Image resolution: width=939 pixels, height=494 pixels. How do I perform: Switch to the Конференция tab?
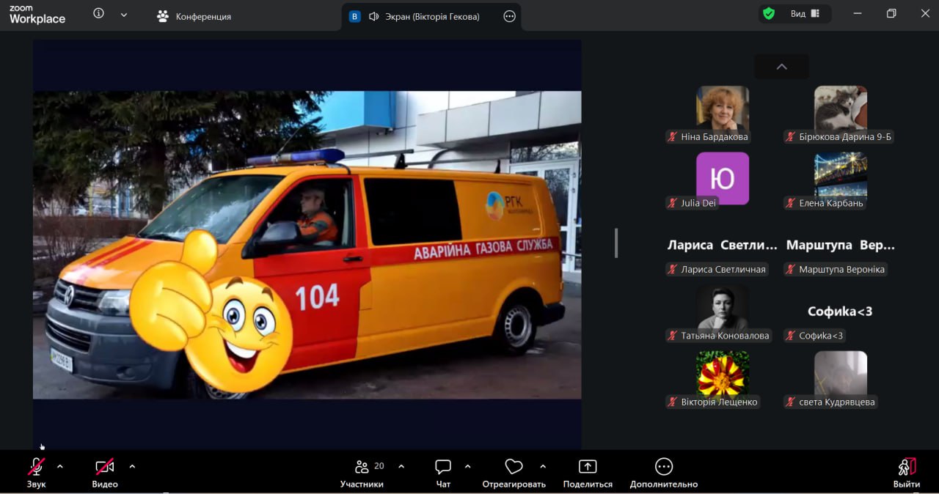194,16
